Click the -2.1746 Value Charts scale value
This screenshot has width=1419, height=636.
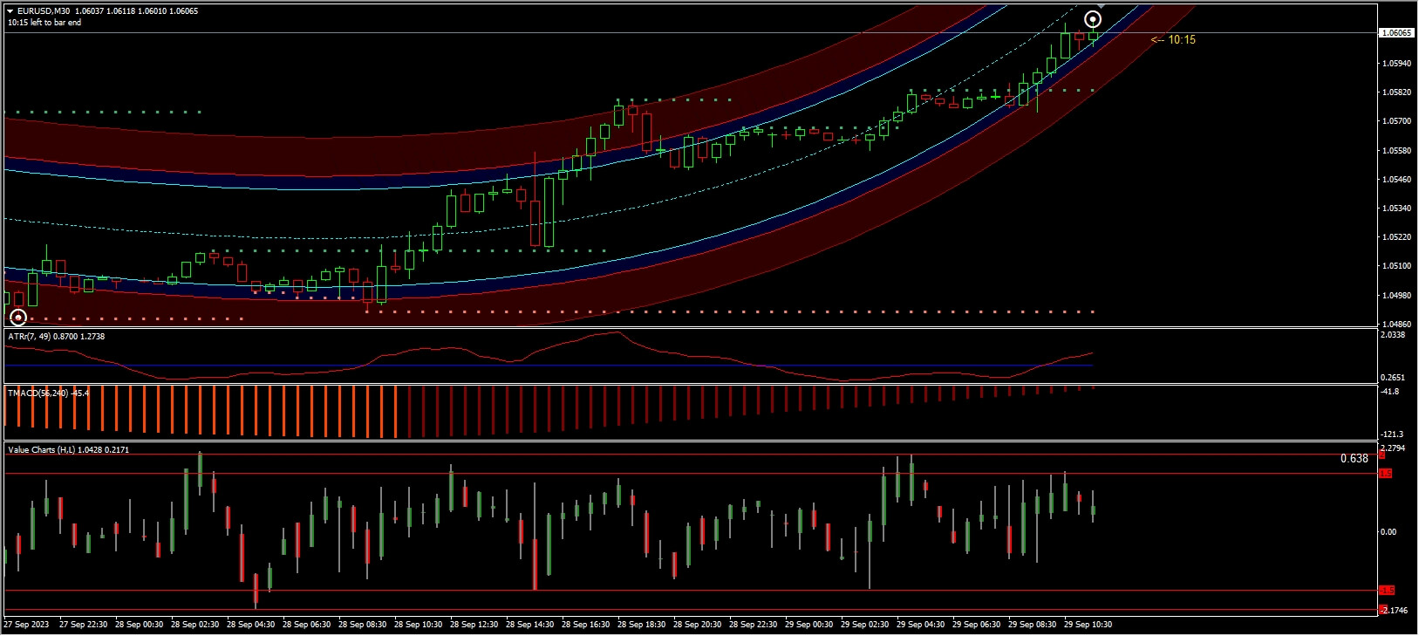1395,611
